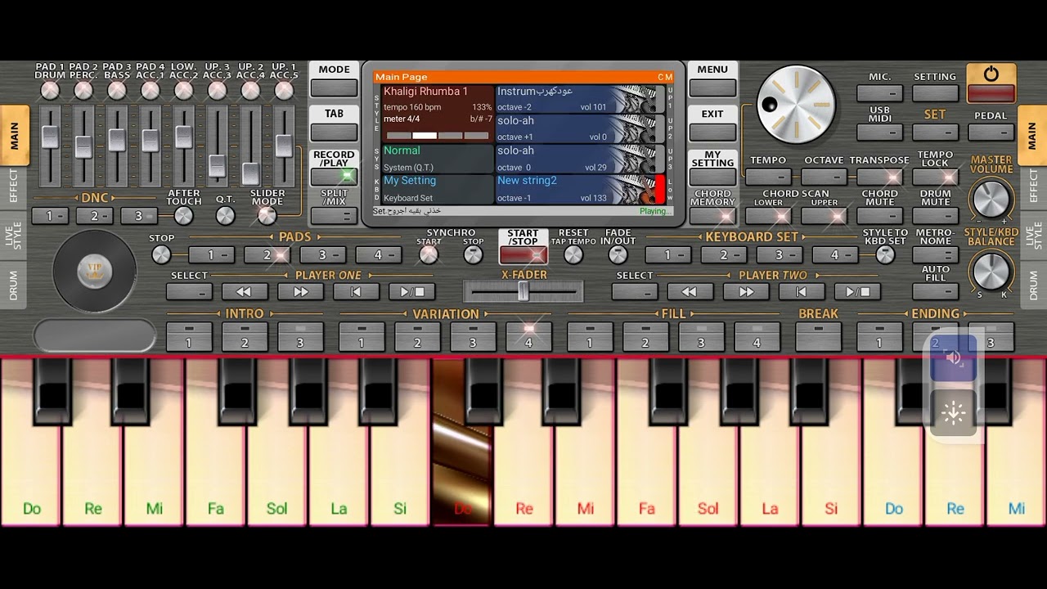Viewport: 1047px width, 589px height.
Task: Select the right-side MAIN tab
Action: coord(1032,135)
